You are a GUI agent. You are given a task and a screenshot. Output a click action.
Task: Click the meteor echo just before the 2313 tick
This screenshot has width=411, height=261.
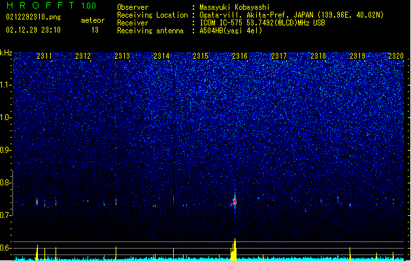point(116,202)
